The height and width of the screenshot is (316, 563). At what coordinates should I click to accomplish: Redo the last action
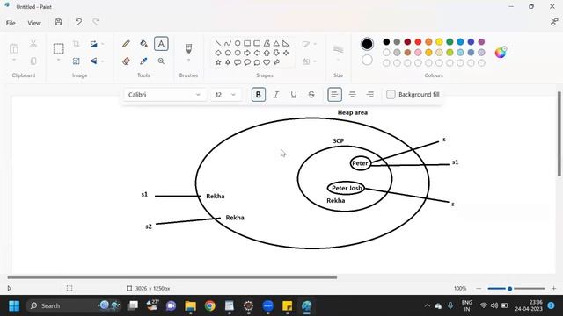click(x=96, y=22)
